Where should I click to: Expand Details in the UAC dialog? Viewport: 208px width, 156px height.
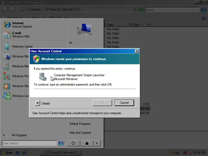[37, 103]
